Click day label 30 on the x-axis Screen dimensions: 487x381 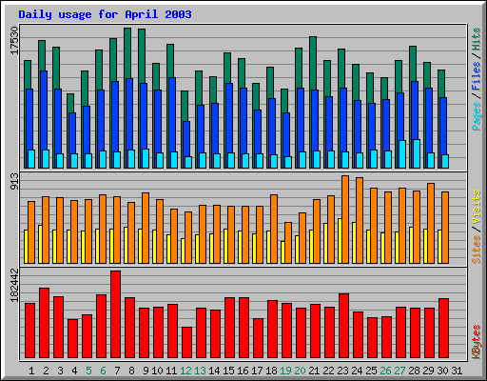(x=442, y=371)
